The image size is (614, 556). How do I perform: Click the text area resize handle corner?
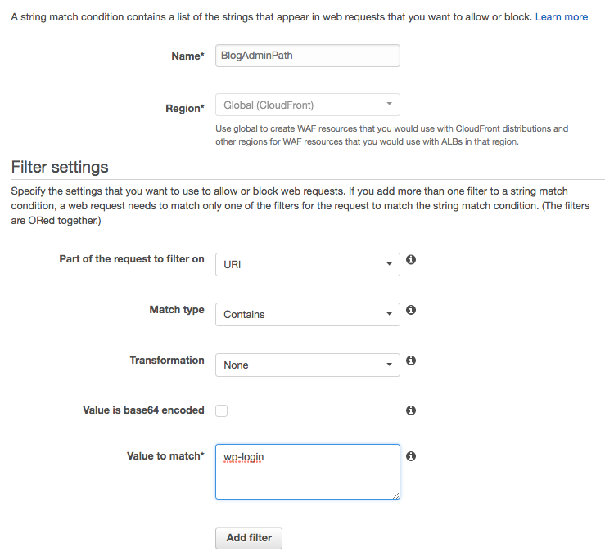396,495
